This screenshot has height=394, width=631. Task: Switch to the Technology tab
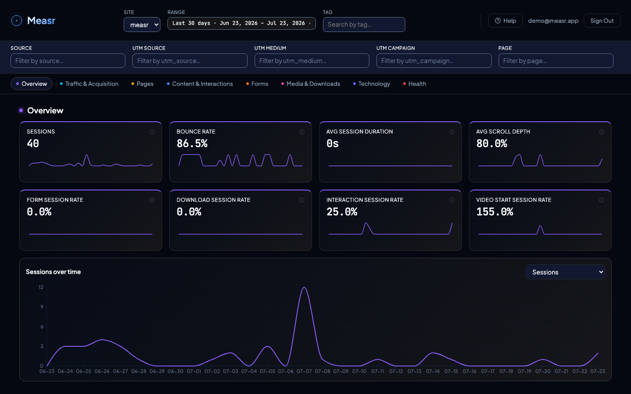point(372,84)
